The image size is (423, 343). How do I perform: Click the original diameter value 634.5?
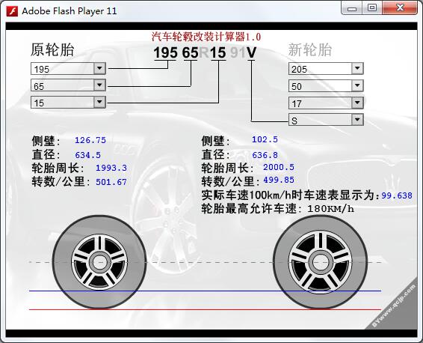pos(87,155)
